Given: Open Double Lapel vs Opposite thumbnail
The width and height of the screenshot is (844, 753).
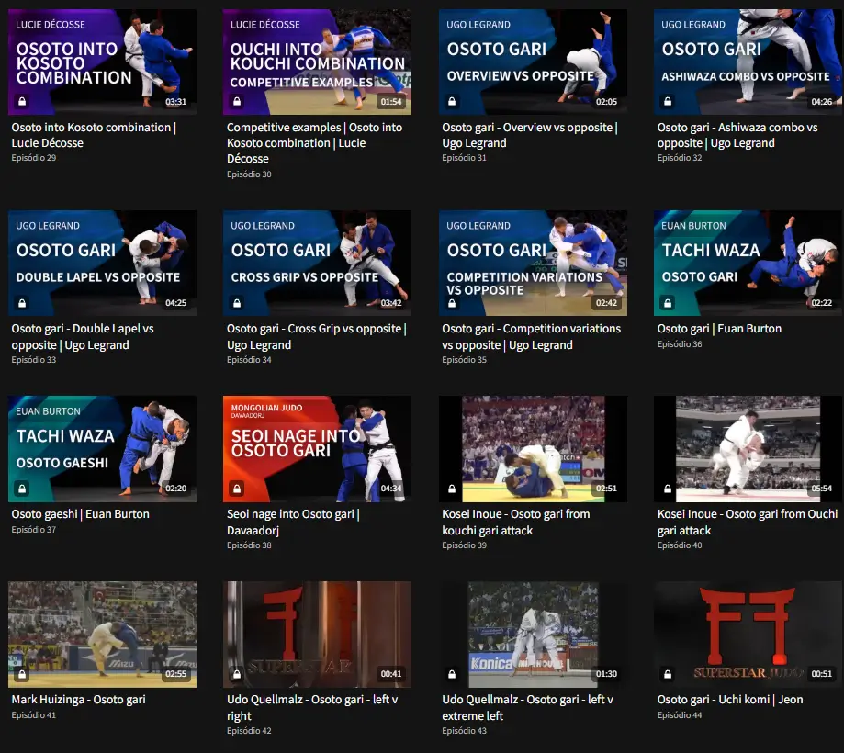Looking at the screenshot, I should (x=102, y=263).
